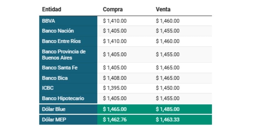Screen dimensions: 256x128
Task: Select the Dólar Blue row label
Action: click(54, 109)
